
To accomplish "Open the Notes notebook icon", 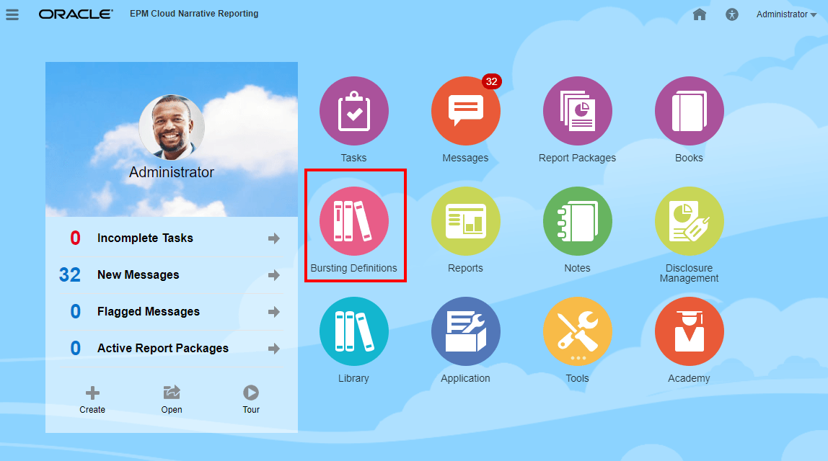I will [x=577, y=221].
